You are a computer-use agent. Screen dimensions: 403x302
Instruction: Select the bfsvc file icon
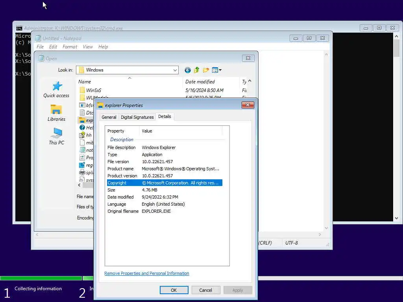point(82,105)
